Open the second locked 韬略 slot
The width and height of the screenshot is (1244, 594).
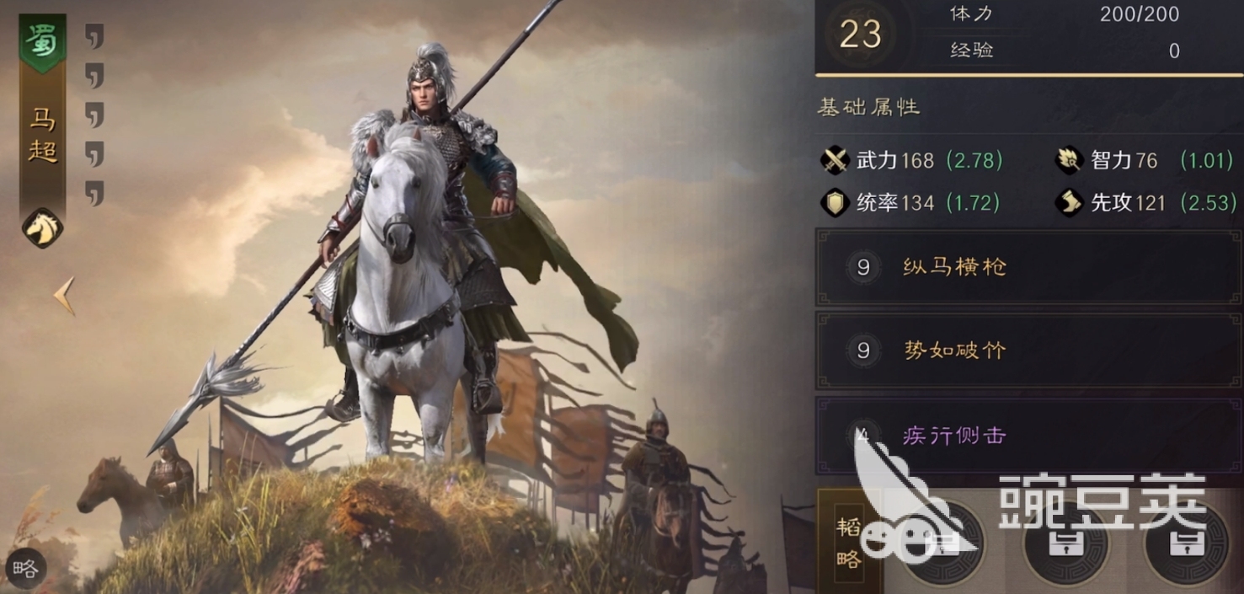click(x=1065, y=543)
